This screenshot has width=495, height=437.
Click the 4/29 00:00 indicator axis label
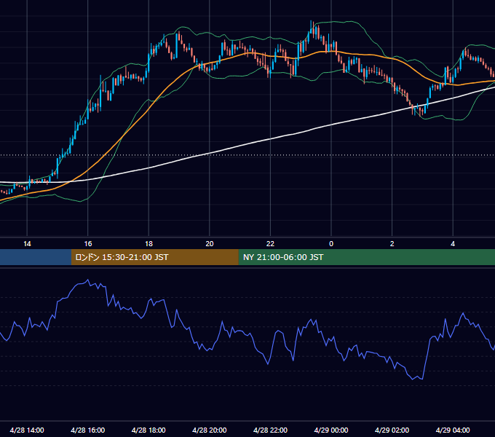[331, 430]
